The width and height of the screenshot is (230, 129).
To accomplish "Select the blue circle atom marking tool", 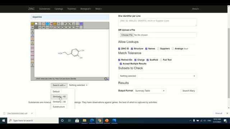I will coord(47,24).
